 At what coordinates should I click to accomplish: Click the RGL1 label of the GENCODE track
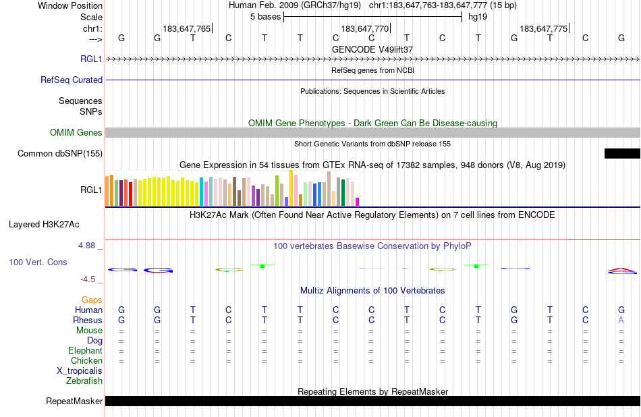[91, 59]
